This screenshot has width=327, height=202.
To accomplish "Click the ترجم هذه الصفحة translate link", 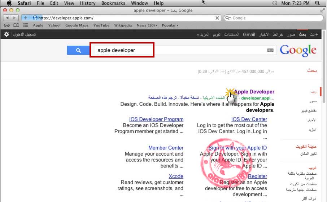I will tap(162, 97).
